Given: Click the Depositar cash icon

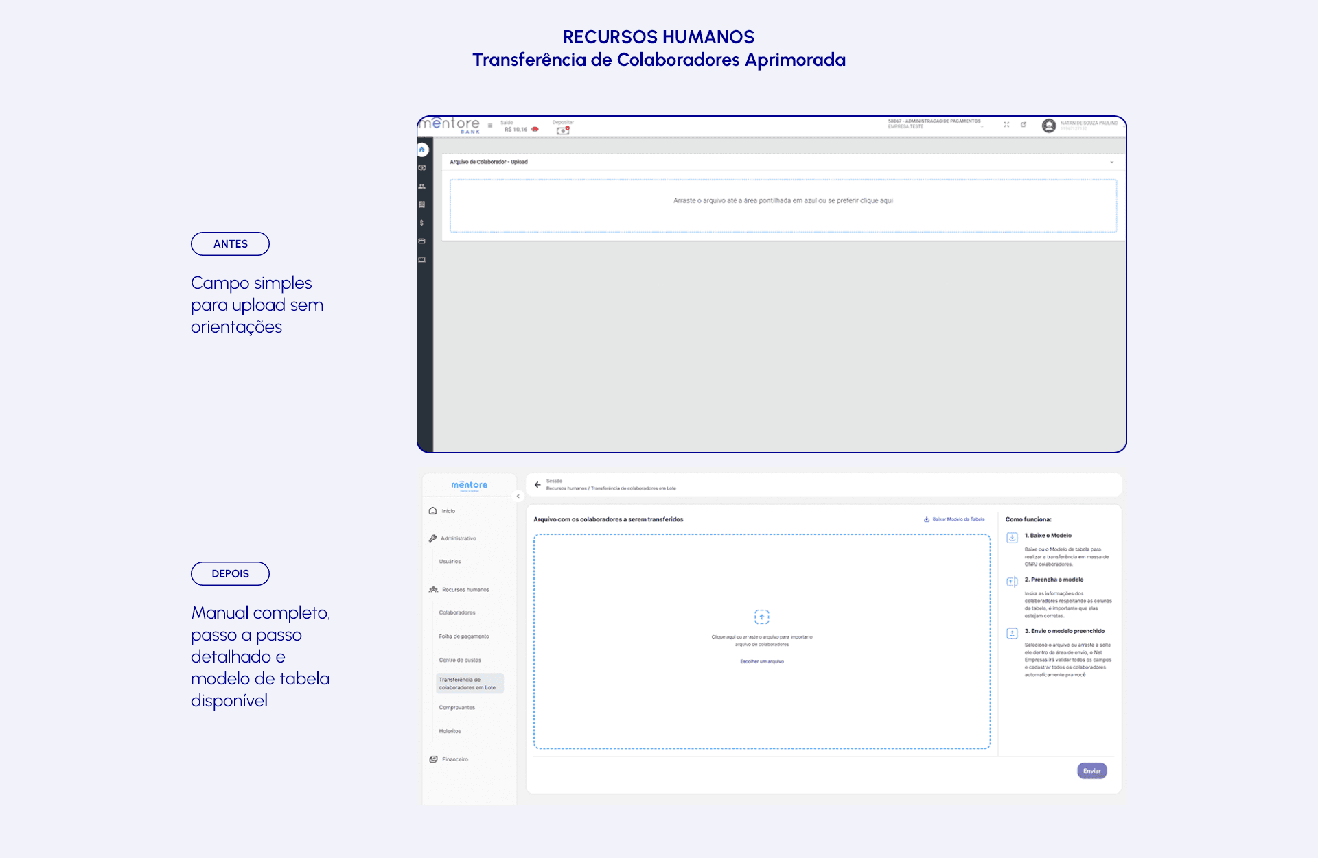Looking at the screenshot, I should tap(563, 130).
